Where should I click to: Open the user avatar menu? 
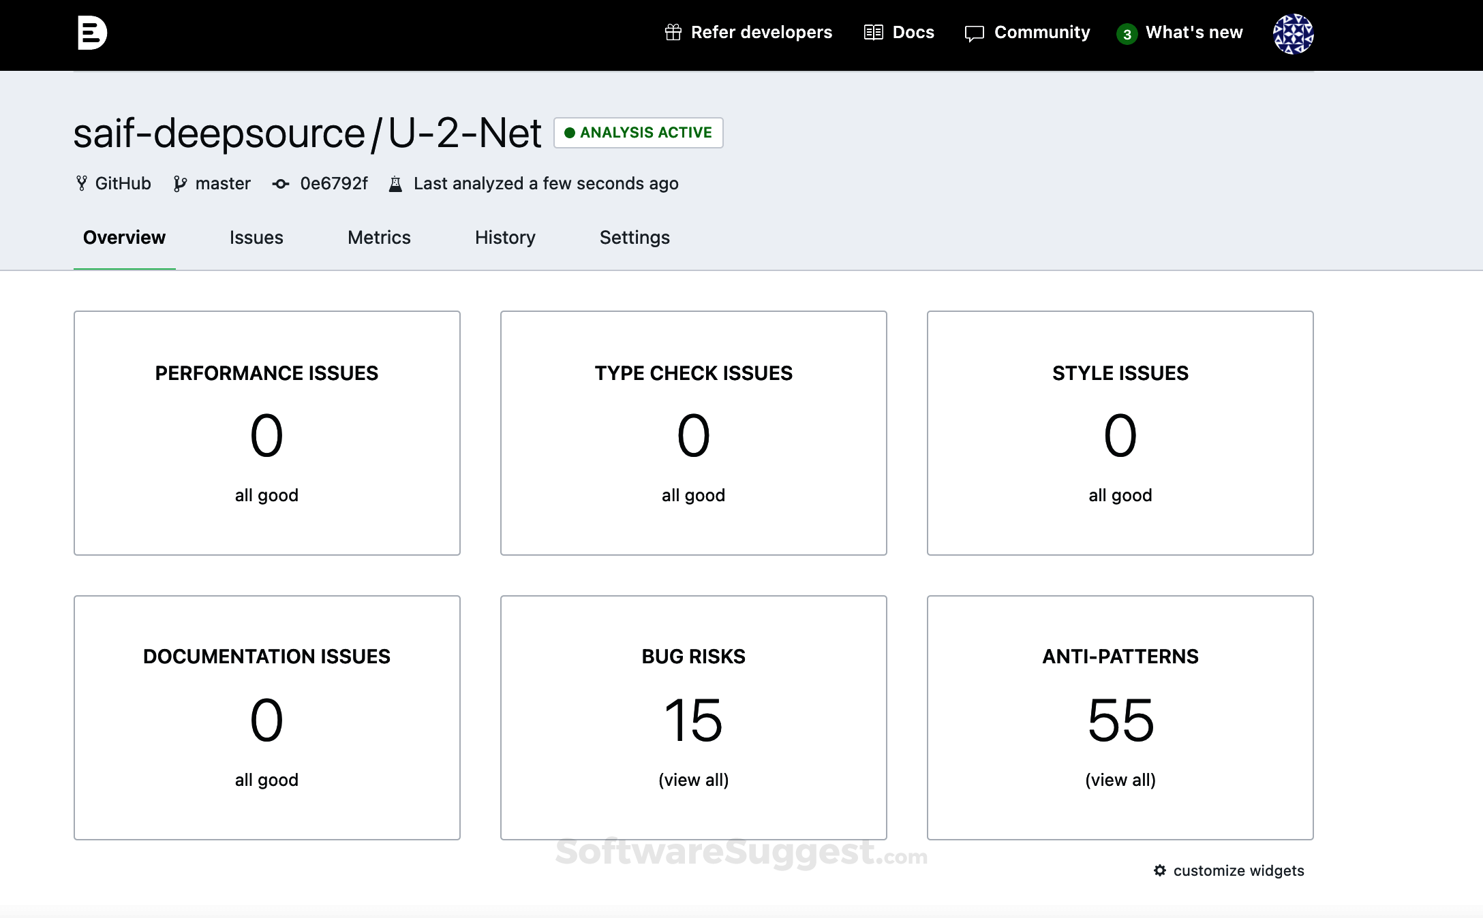pos(1293,34)
